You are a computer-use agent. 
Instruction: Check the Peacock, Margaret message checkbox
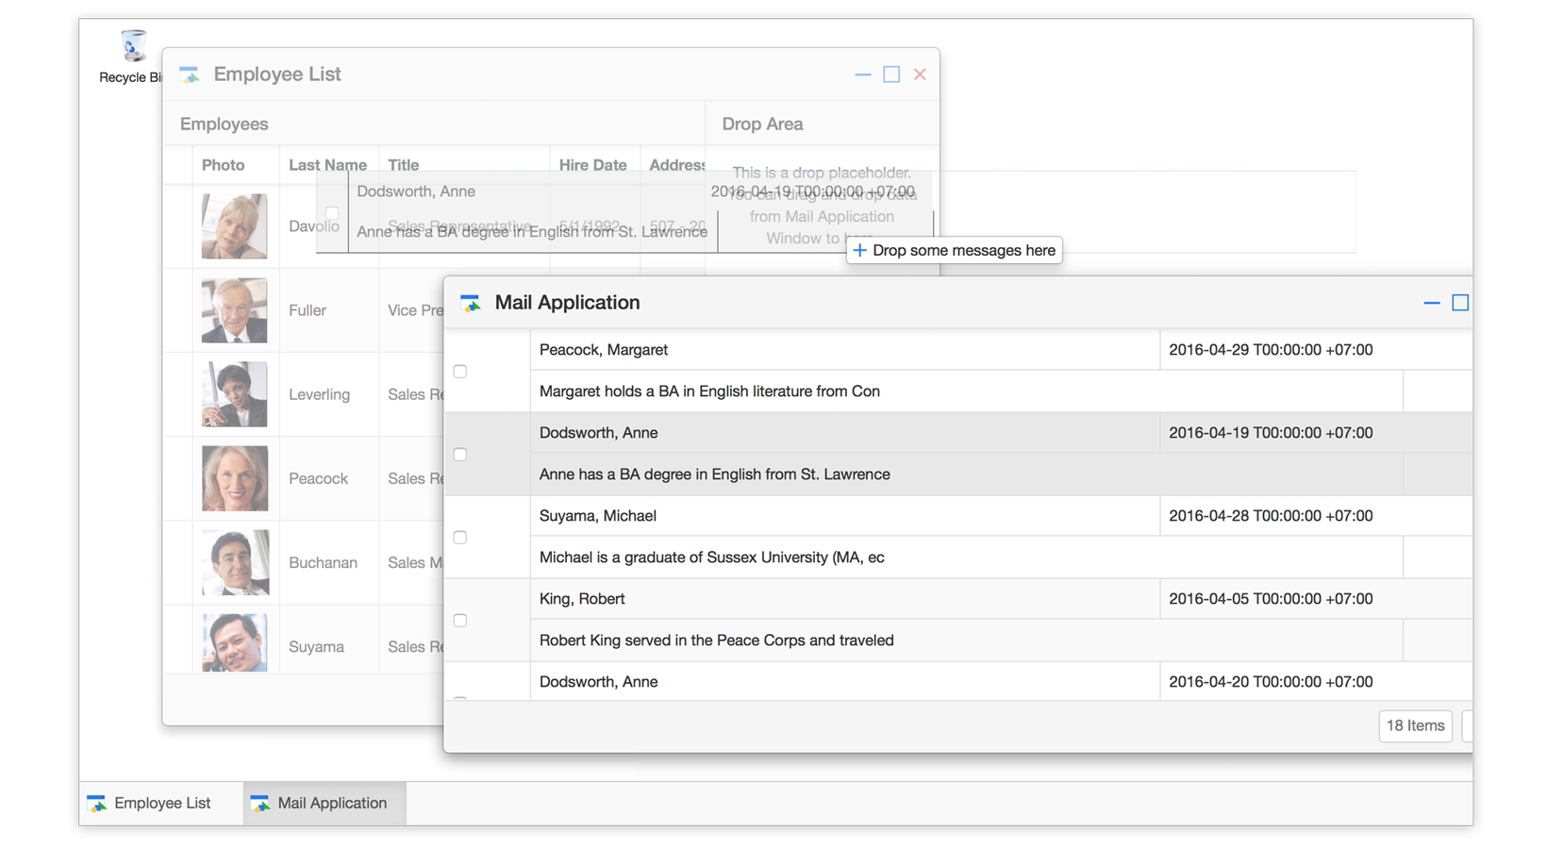click(460, 372)
